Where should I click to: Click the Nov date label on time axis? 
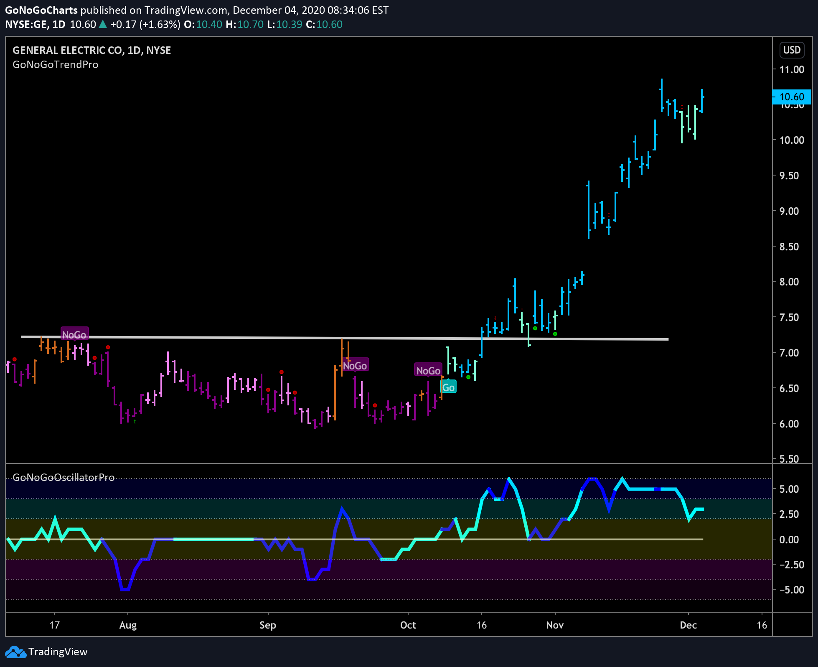[x=555, y=625]
